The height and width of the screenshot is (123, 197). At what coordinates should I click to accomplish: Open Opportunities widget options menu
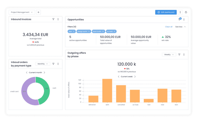184,19
